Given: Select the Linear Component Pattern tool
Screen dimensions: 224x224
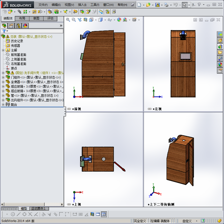Looking at the screenshot, I should pyautogui.click(x=25, y=12).
